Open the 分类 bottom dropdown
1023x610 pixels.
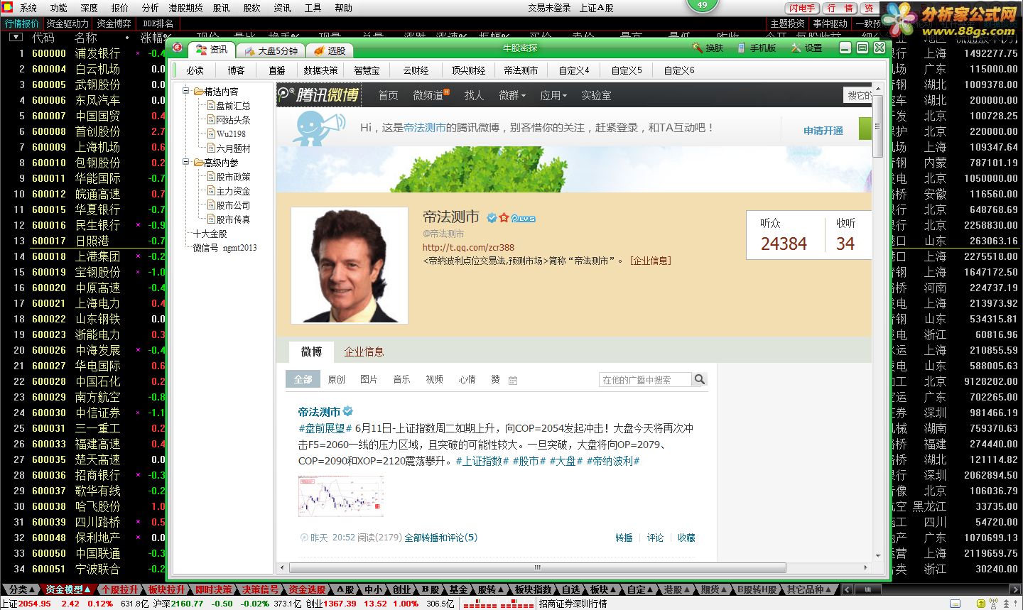21,589
